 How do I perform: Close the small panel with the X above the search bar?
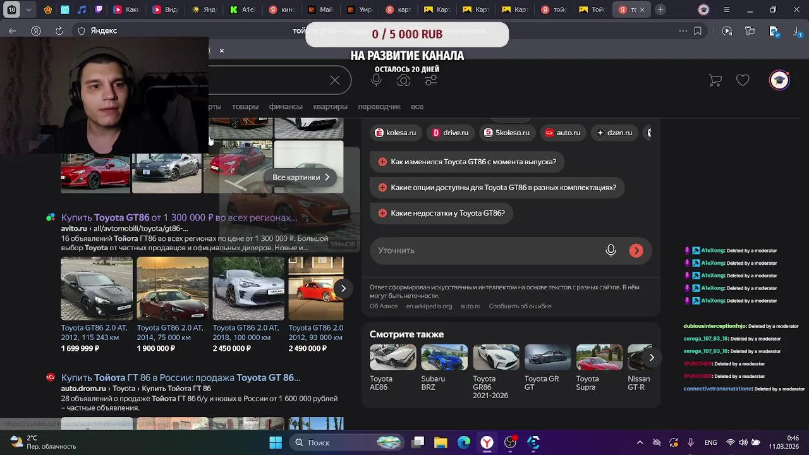221,51
